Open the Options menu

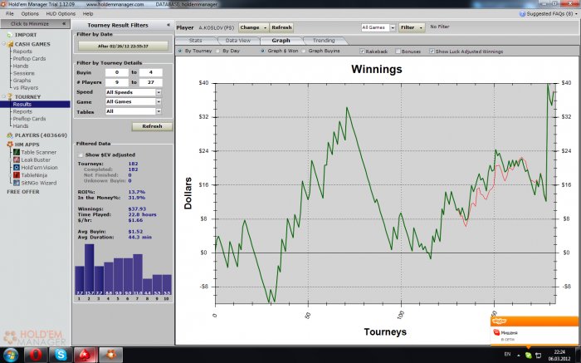tap(30, 14)
